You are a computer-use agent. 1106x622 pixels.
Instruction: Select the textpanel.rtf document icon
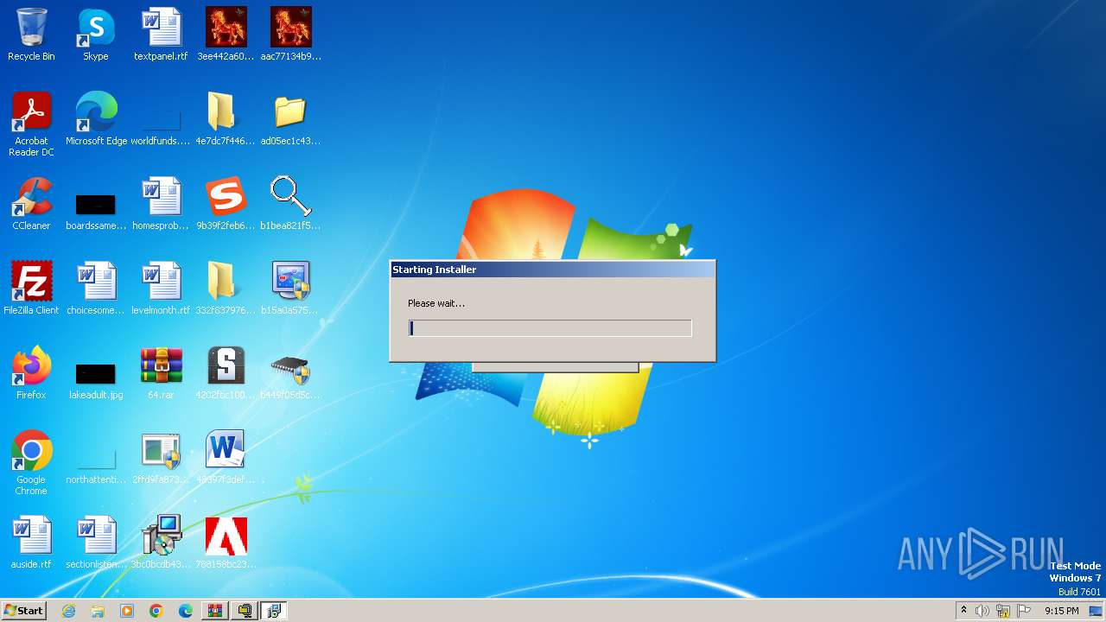161,35
